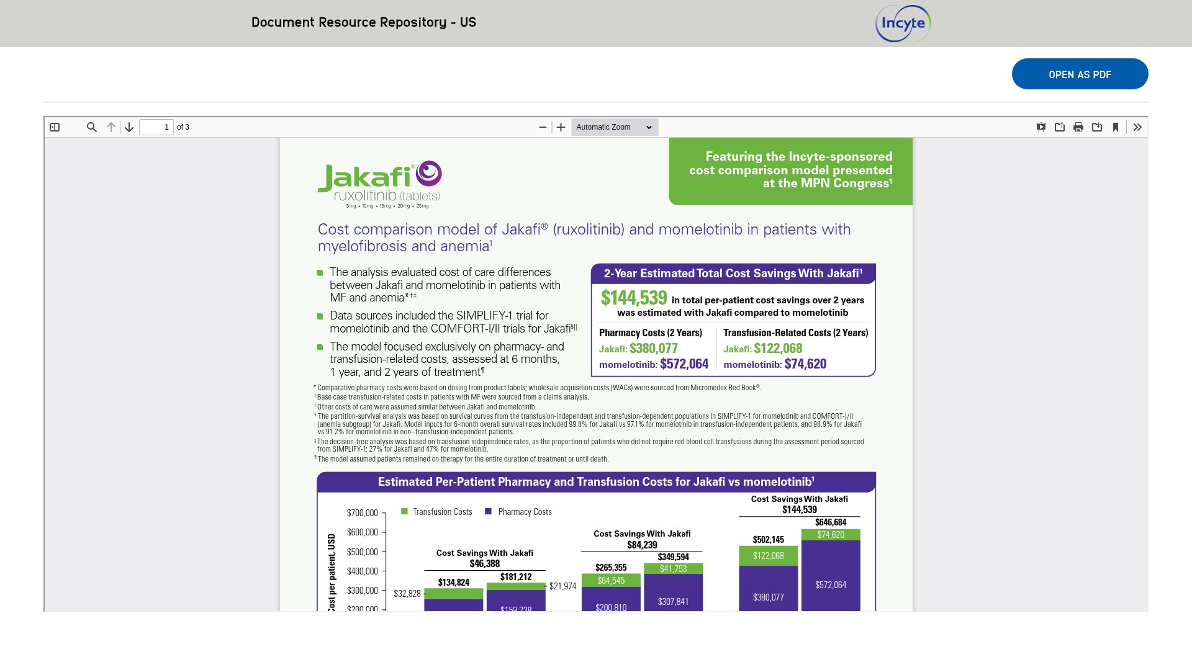Click the 'of 3' page count text
Viewport: 1192px width, 670px height.
tap(183, 127)
